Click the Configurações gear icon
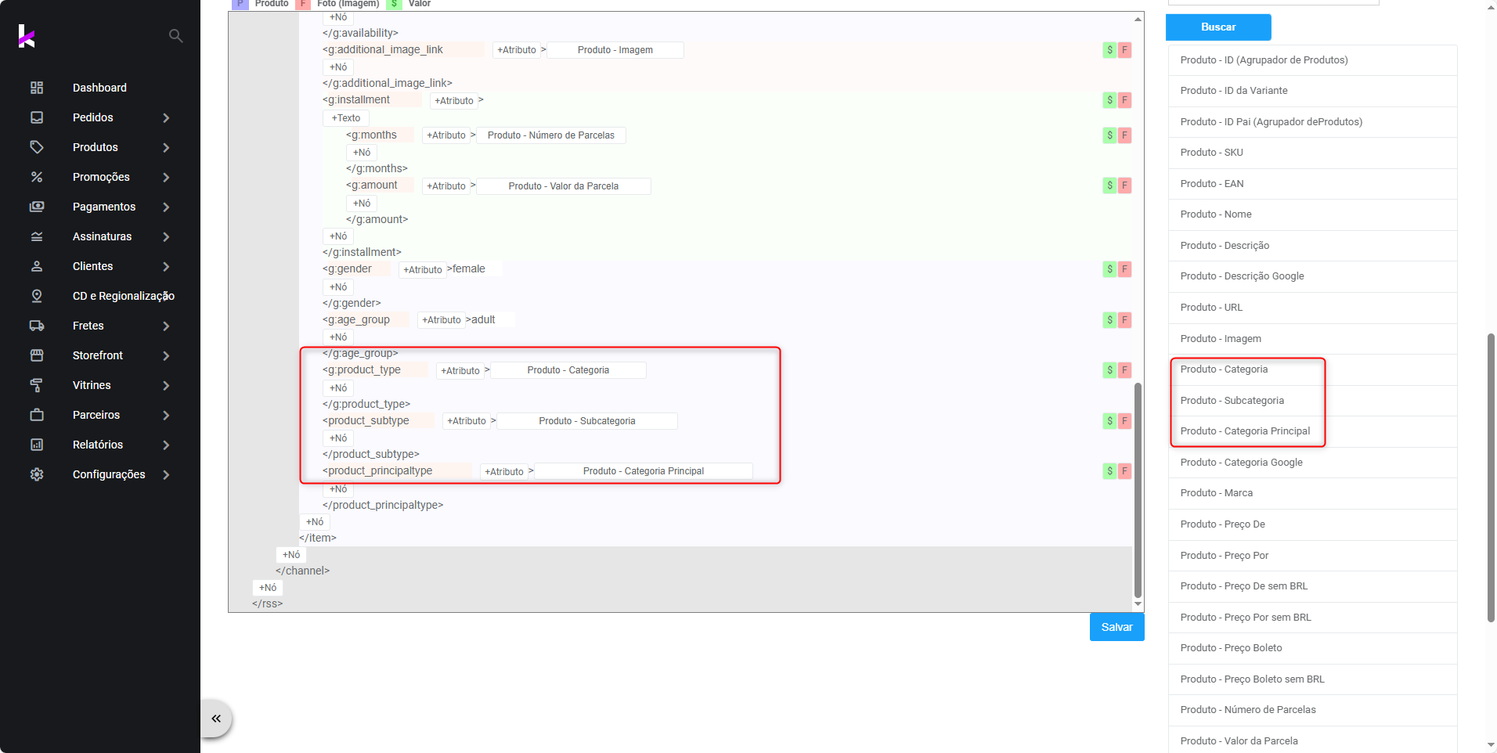 pyautogui.click(x=37, y=474)
